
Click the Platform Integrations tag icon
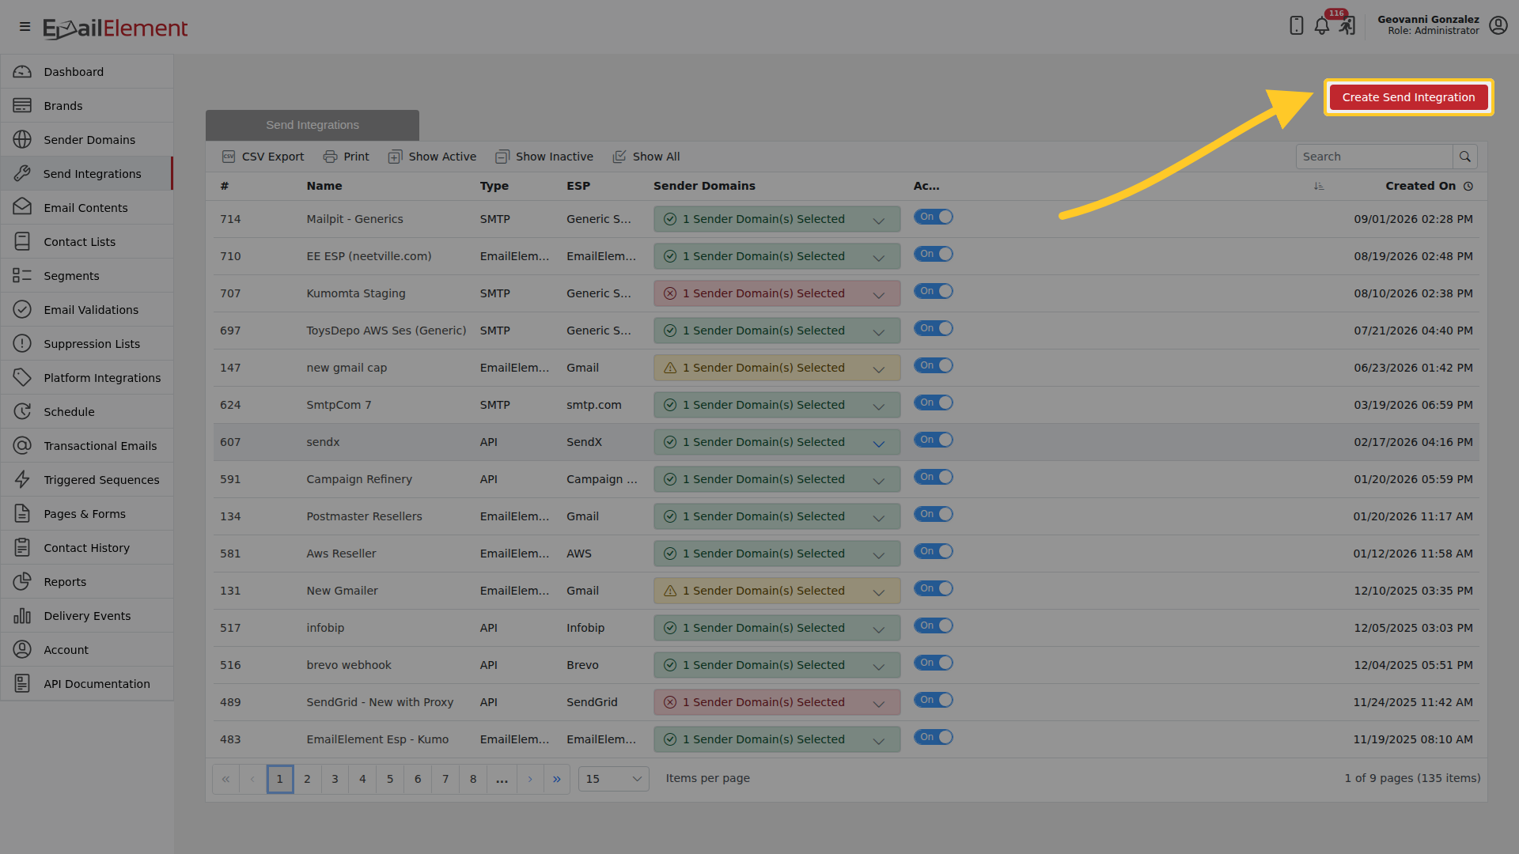pyautogui.click(x=22, y=378)
